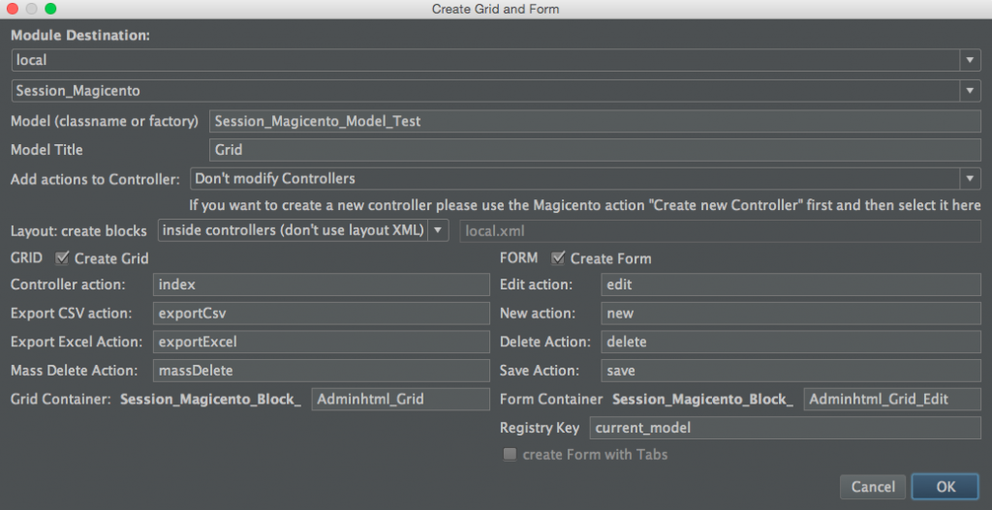The image size is (992, 510).
Task: Click the local.xml layout file field
Action: coord(720,230)
